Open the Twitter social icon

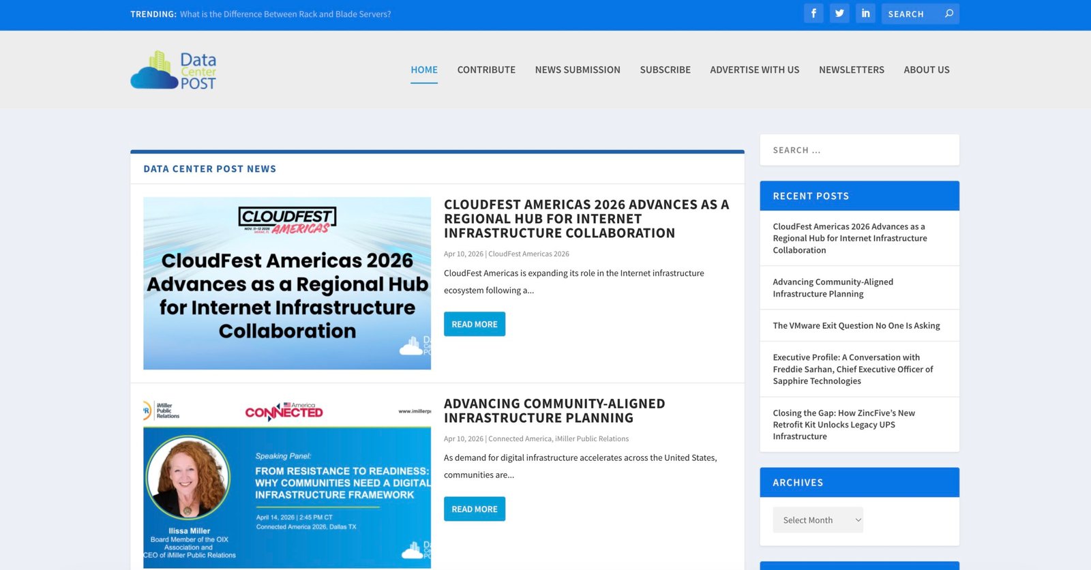coord(839,14)
